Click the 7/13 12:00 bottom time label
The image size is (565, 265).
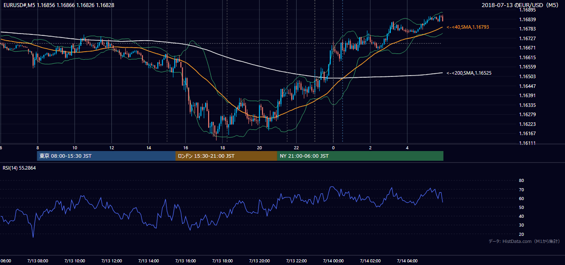click(111, 261)
